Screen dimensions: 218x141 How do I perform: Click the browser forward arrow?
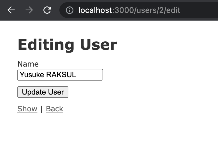(x=29, y=10)
